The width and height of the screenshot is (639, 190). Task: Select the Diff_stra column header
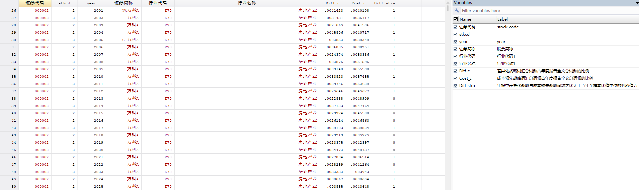pyautogui.click(x=385, y=3)
